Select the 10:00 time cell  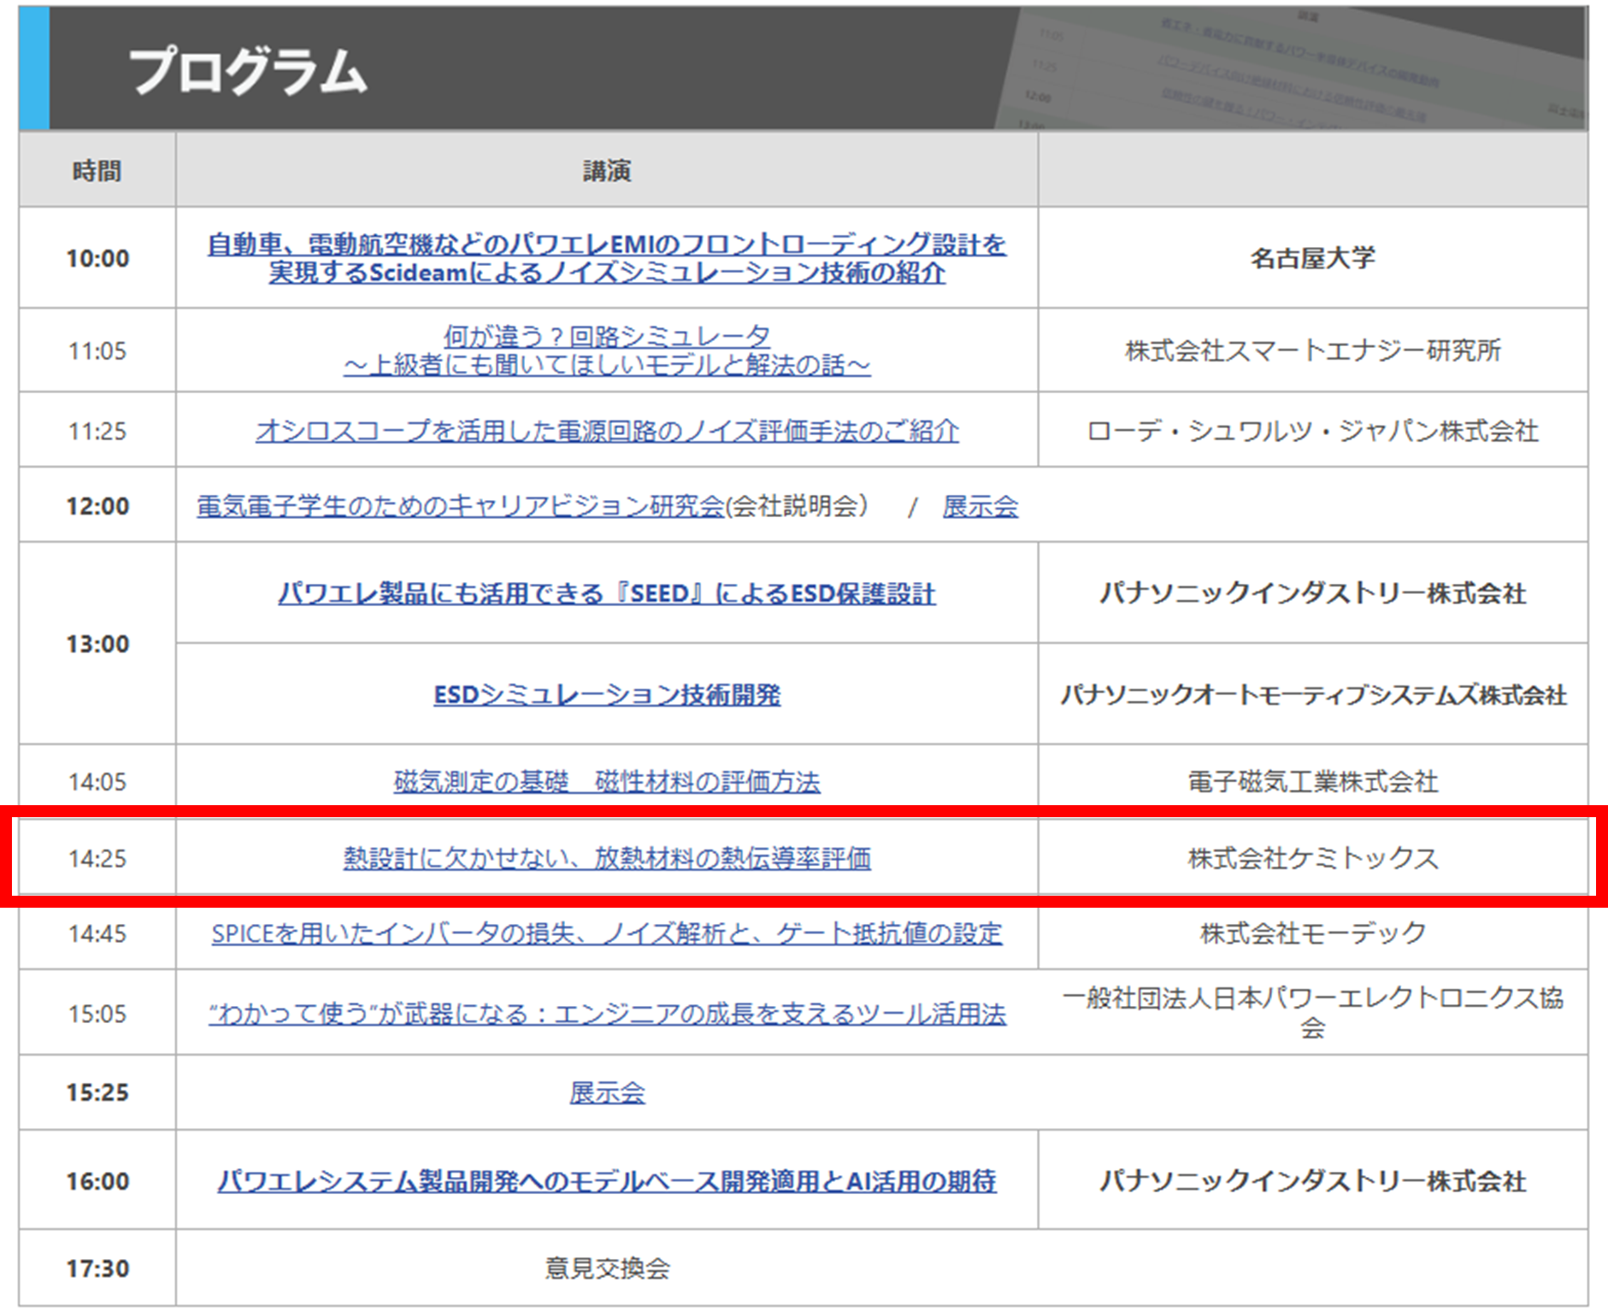click(x=97, y=258)
